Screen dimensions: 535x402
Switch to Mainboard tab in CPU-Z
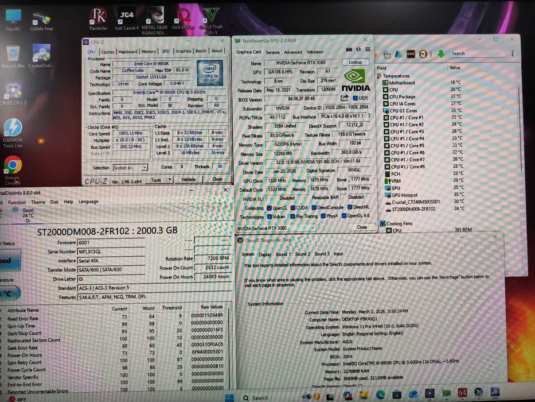(x=128, y=52)
